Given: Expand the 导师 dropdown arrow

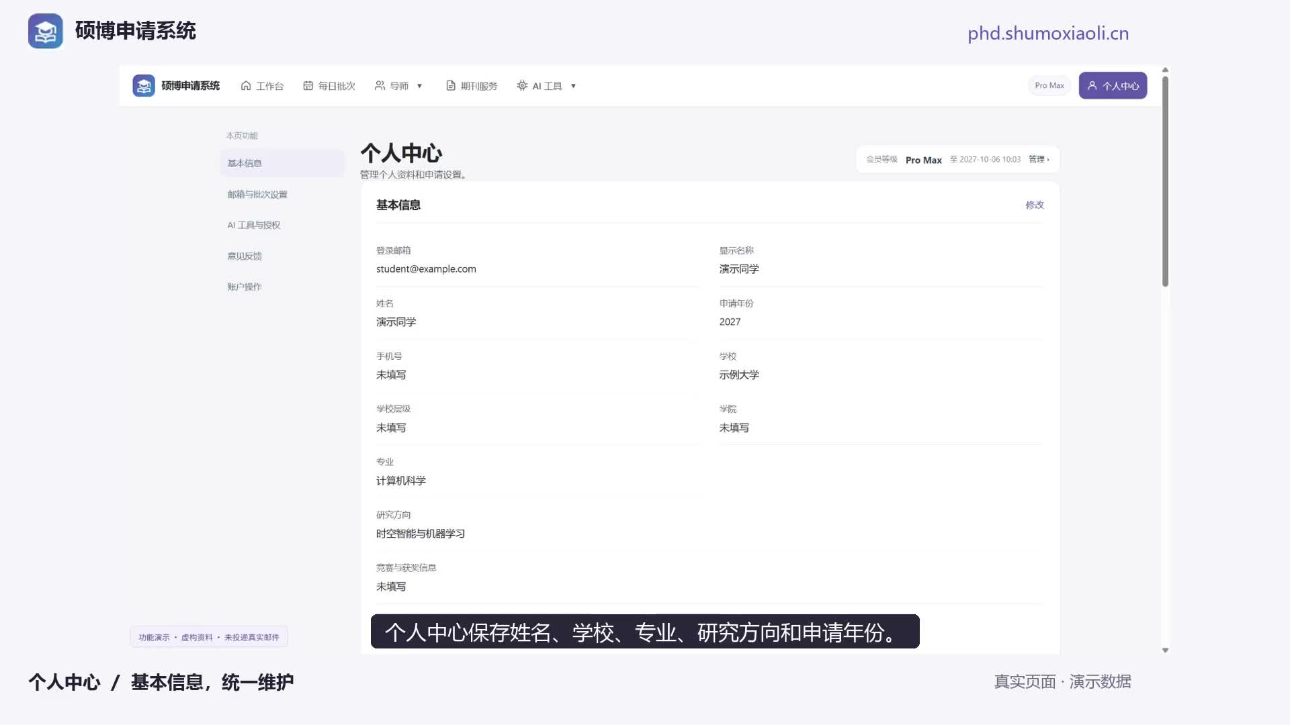Looking at the screenshot, I should coord(420,86).
